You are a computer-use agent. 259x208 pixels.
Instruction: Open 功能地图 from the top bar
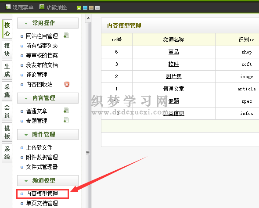pos(53,7)
